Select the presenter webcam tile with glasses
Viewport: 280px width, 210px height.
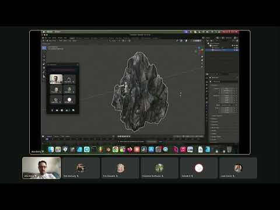[41, 168]
